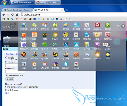Viewport: 127px width, 106px height.
Task: Launch the Gmail Pre app icon
Action: (x=97, y=26)
